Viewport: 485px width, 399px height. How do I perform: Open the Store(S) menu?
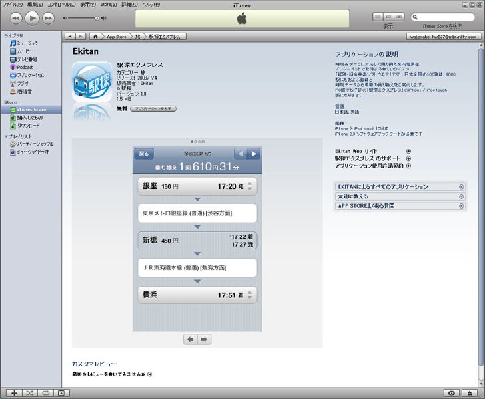pos(109,5)
